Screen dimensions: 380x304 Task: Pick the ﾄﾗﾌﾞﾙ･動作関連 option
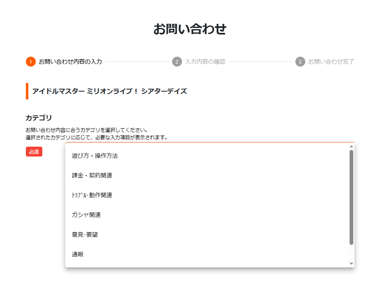point(207,195)
